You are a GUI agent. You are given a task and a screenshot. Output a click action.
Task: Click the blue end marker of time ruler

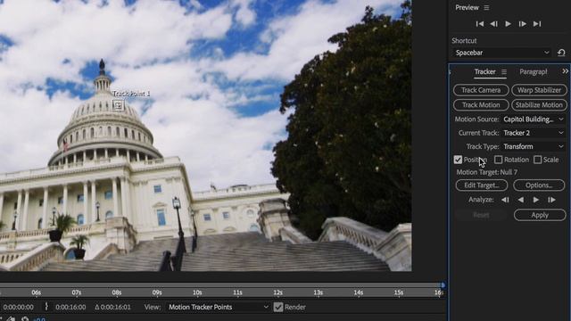pos(443,285)
